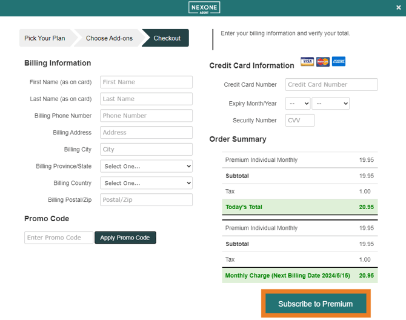The width and height of the screenshot is (406, 320).
Task: Click into the Last Name field
Action: [x=147, y=99]
